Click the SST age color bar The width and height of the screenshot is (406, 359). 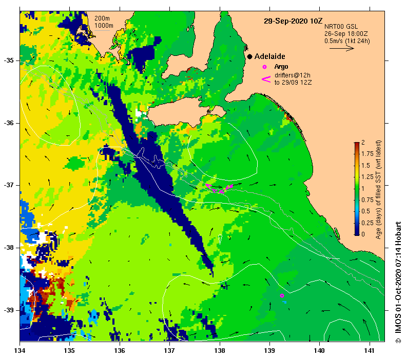(x=357, y=189)
